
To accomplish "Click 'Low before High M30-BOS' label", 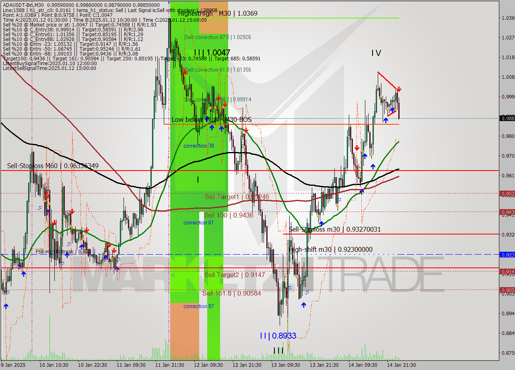I will (x=212, y=119).
